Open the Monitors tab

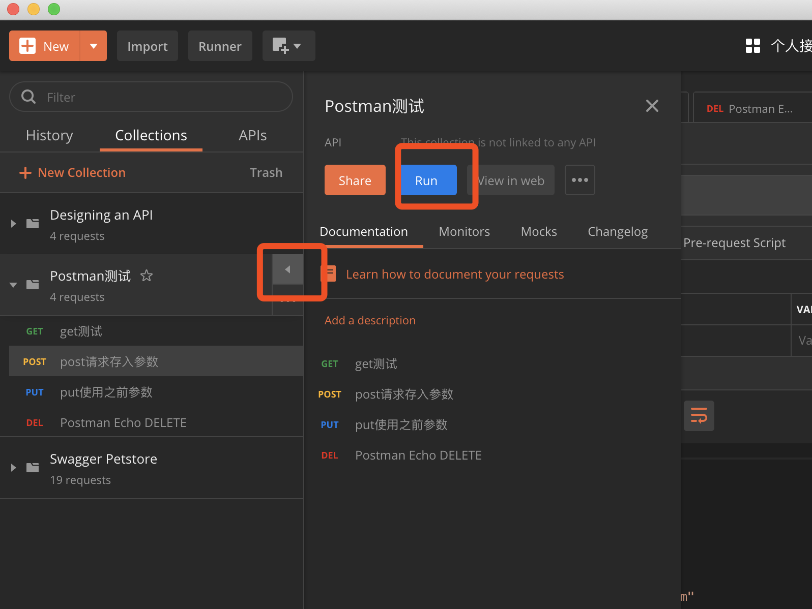(464, 232)
